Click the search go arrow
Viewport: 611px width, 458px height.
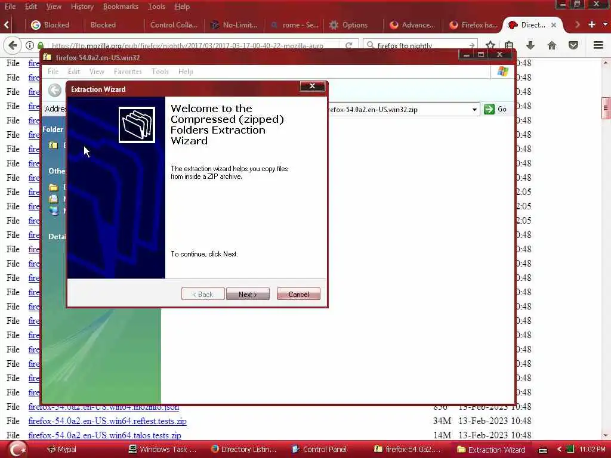coord(471,45)
